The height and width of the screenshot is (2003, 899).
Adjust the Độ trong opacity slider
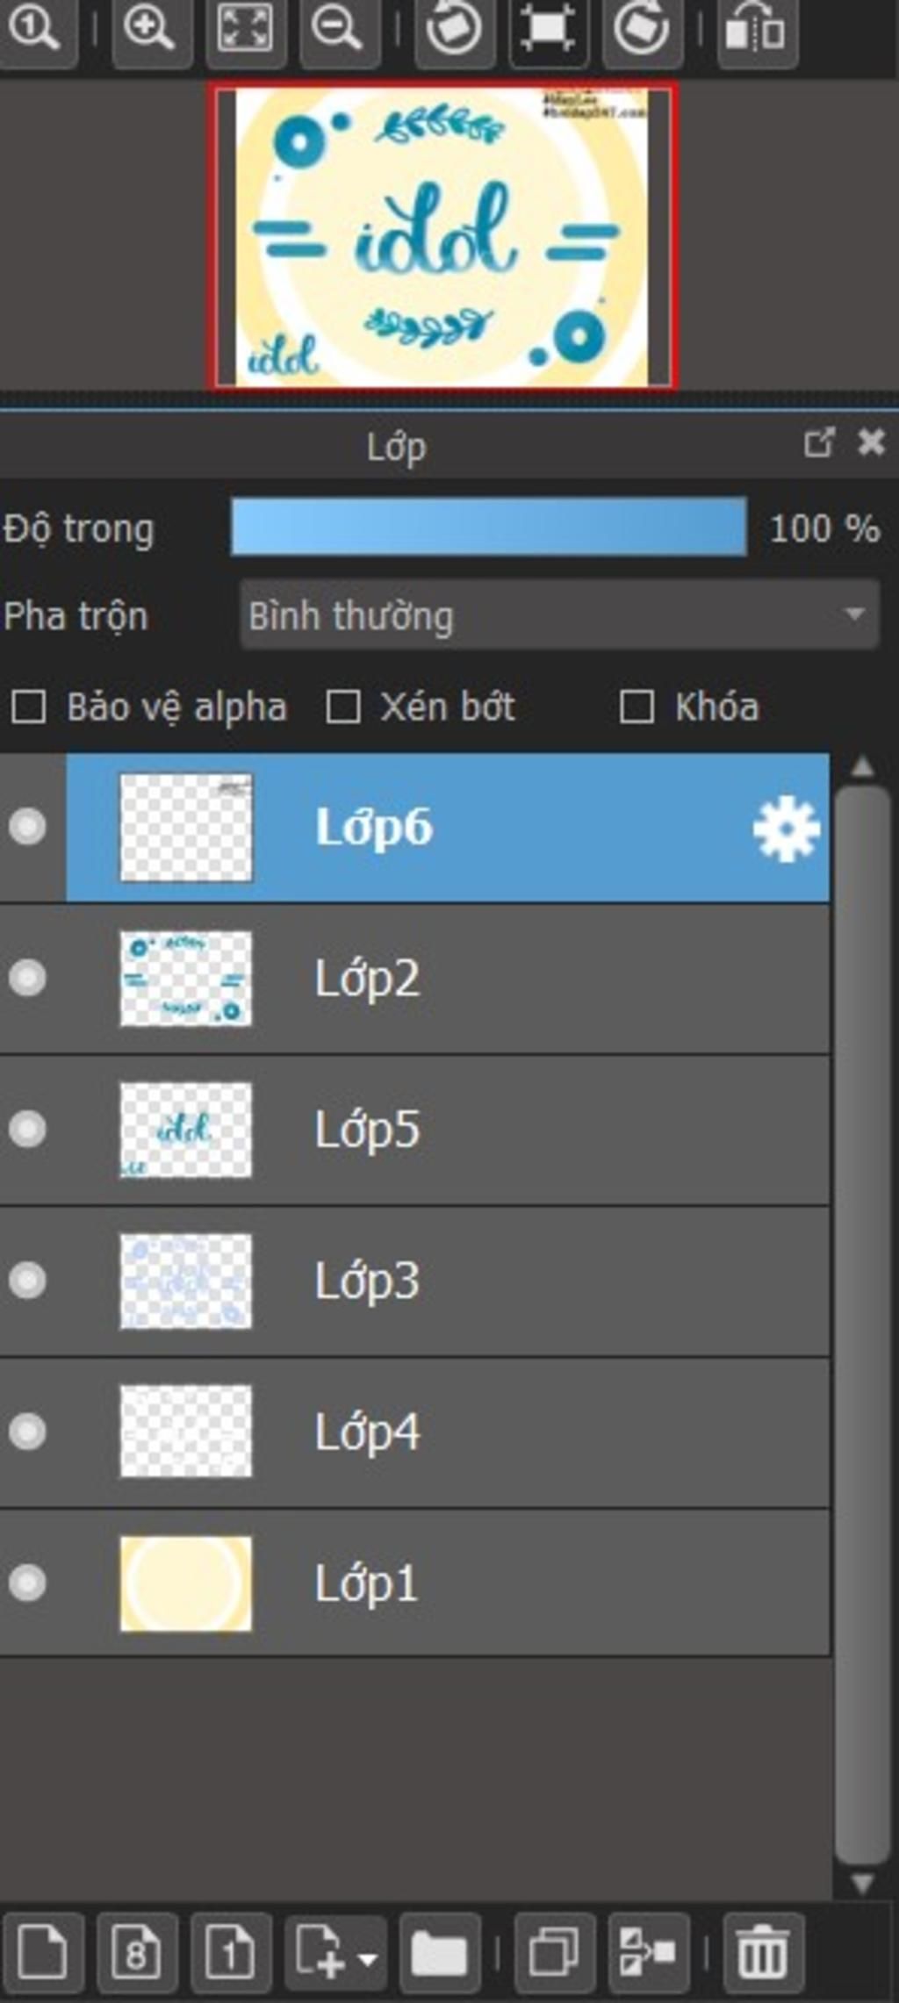(x=488, y=527)
